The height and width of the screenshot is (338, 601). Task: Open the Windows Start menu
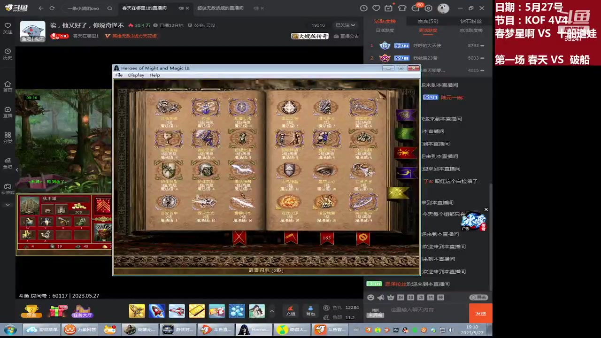(9, 330)
